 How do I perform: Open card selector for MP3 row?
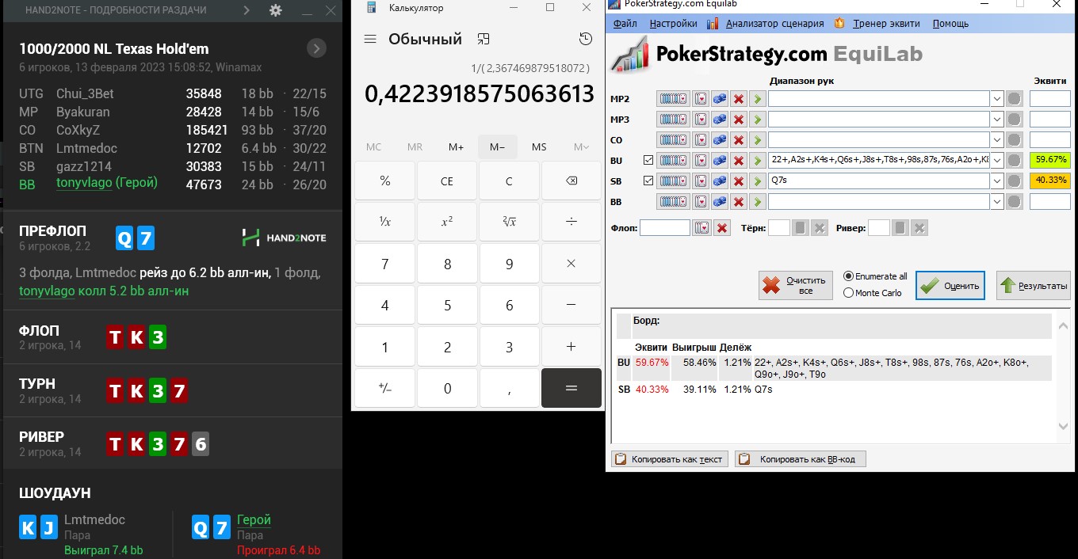tap(700, 120)
